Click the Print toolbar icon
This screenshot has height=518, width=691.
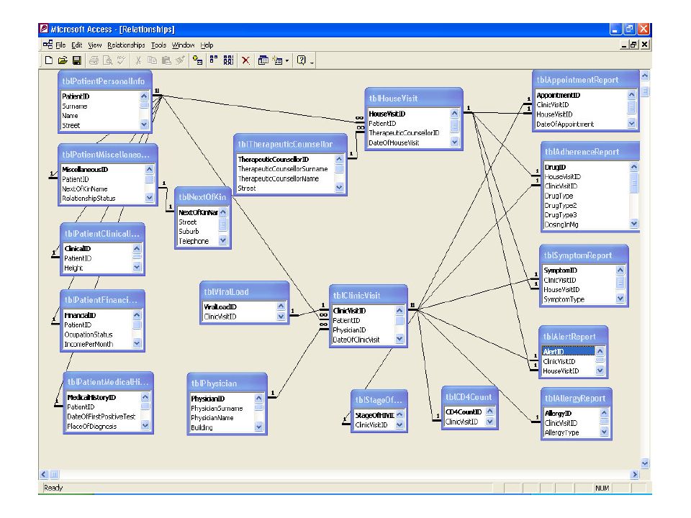coord(94,60)
